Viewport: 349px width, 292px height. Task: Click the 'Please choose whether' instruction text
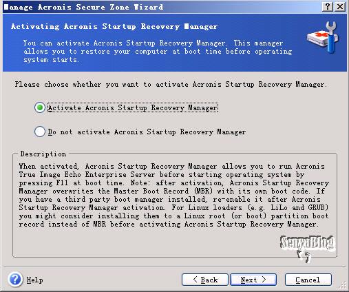click(171, 85)
